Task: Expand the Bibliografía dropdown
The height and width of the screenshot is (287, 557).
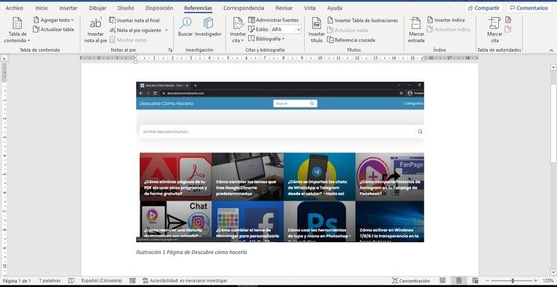Action: click(x=267, y=39)
